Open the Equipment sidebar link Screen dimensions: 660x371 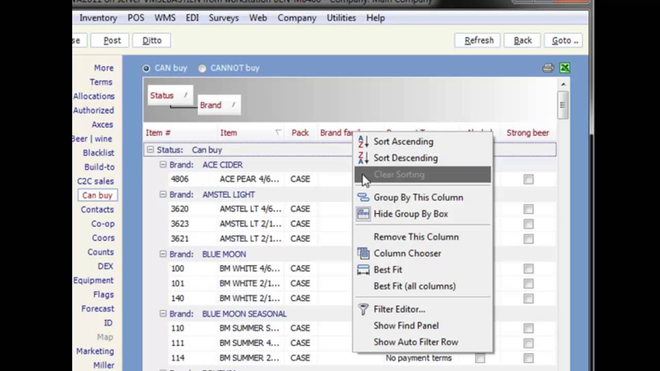click(x=93, y=280)
